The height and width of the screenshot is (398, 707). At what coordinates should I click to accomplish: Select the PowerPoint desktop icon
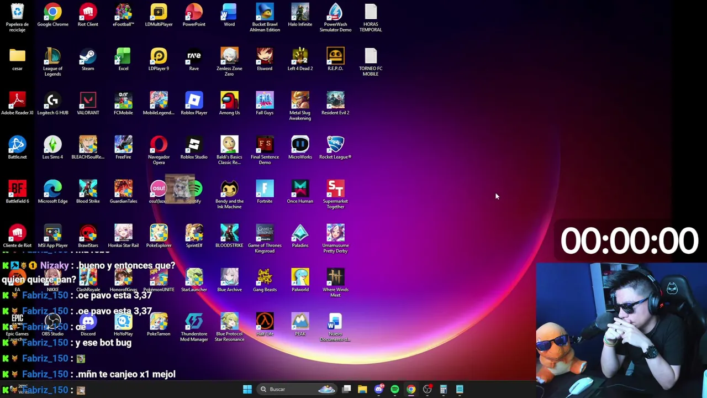tap(194, 15)
